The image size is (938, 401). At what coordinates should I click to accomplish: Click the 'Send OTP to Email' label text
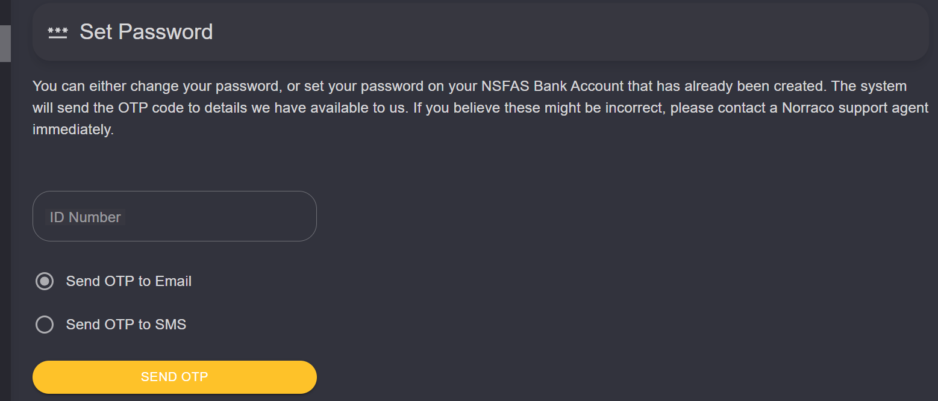pos(129,281)
